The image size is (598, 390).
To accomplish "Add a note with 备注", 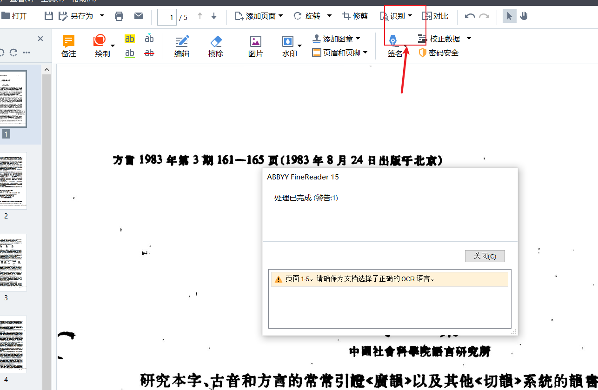I will coord(69,46).
